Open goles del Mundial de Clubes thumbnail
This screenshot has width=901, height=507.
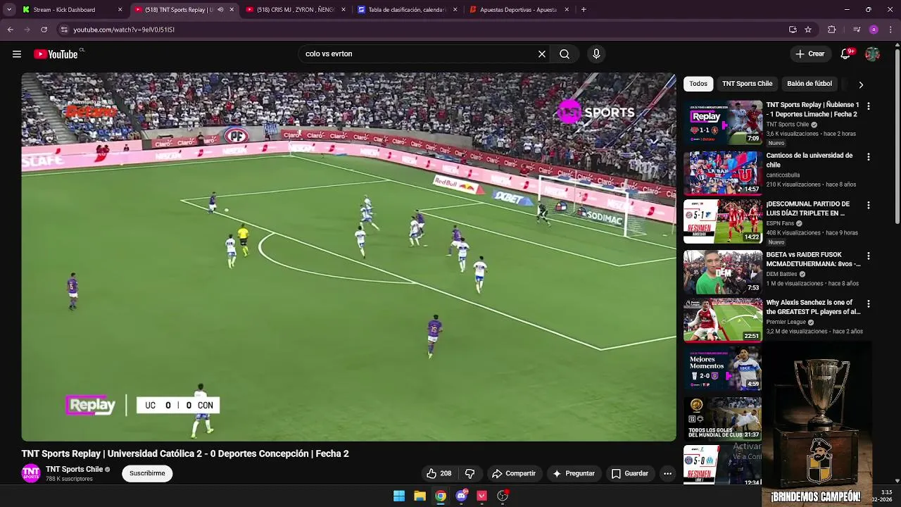722,419
